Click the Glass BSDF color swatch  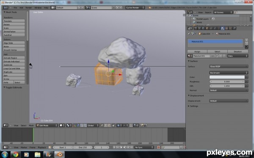(x=227, y=77)
